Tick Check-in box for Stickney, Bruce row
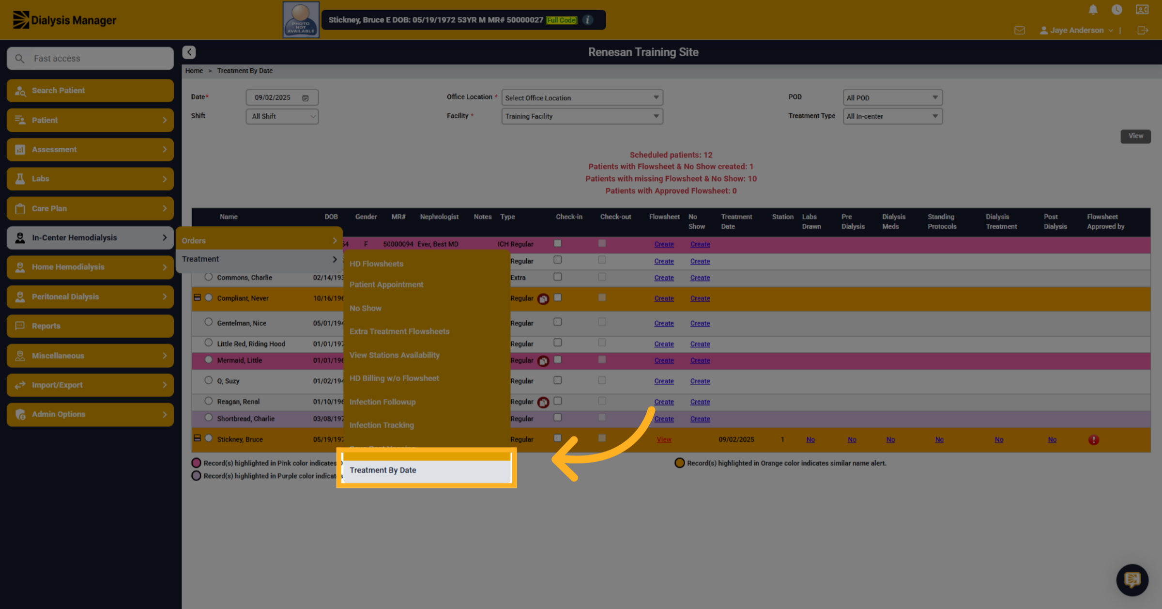The width and height of the screenshot is (1162, 609). 558,438
